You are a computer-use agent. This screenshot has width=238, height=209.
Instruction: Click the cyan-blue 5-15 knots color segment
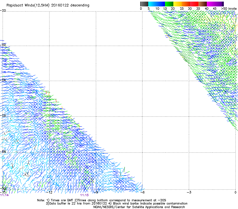coord(157,4)
